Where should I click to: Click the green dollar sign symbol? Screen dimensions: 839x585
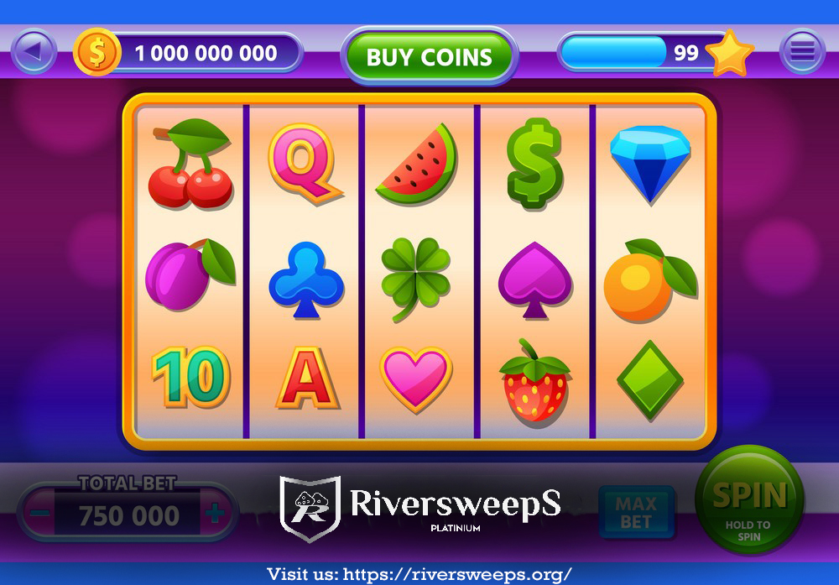click(534, 164)
